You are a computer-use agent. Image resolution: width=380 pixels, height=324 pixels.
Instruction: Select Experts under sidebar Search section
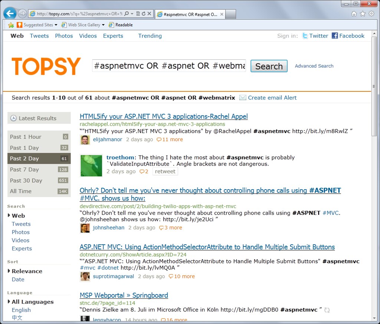(x=22, y=249)
